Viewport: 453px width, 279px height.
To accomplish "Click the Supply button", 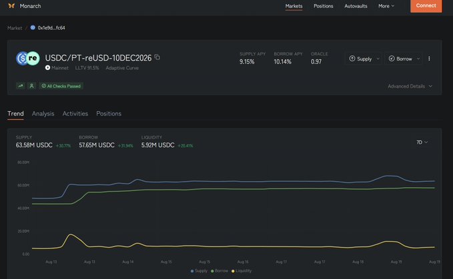I will 360,59.
